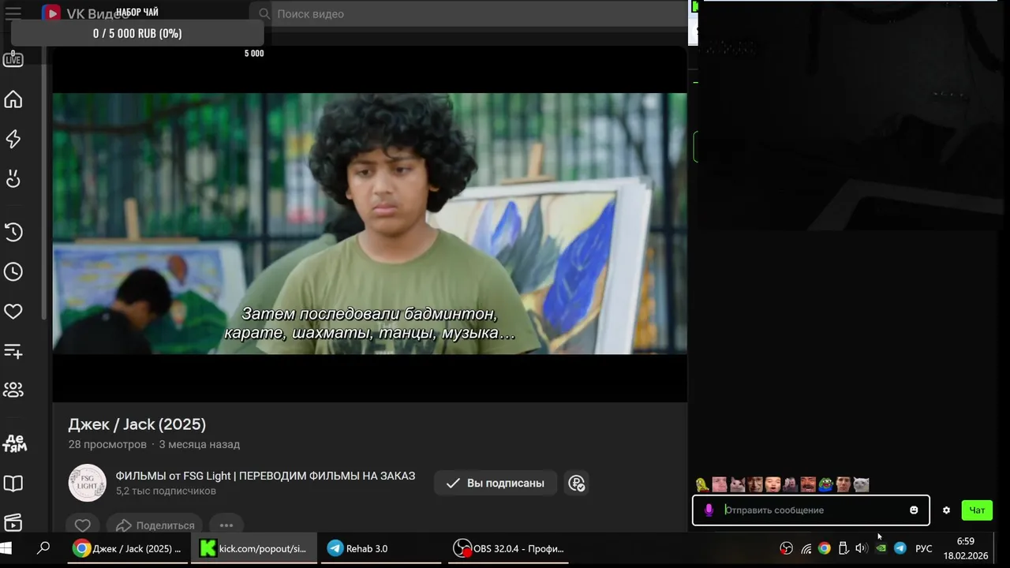Switch to Chrome Джек / Jack taskbar window
This screenshot has height=568, width=1010.
click(128, 548)
